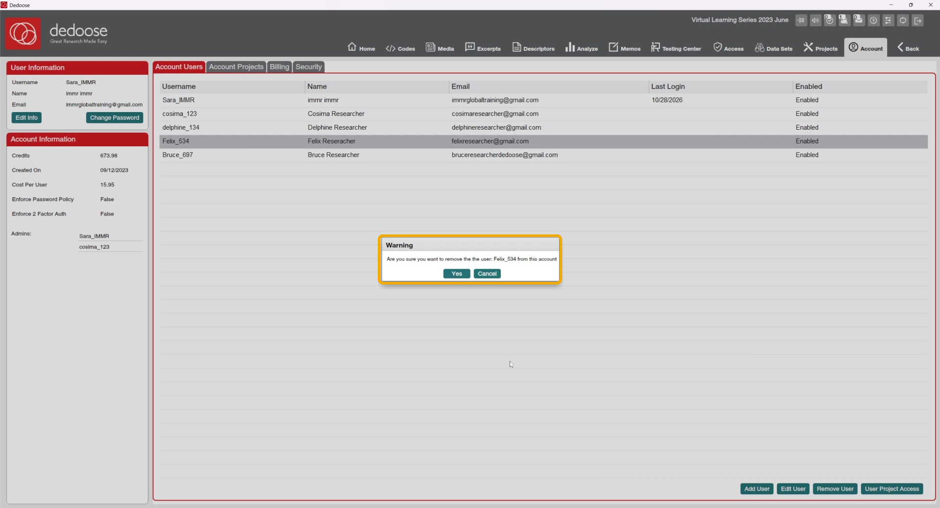Select the cosima_123 user row
Image resolution: width=940 pixels, height=508 pixels.
tap(543, 114)
